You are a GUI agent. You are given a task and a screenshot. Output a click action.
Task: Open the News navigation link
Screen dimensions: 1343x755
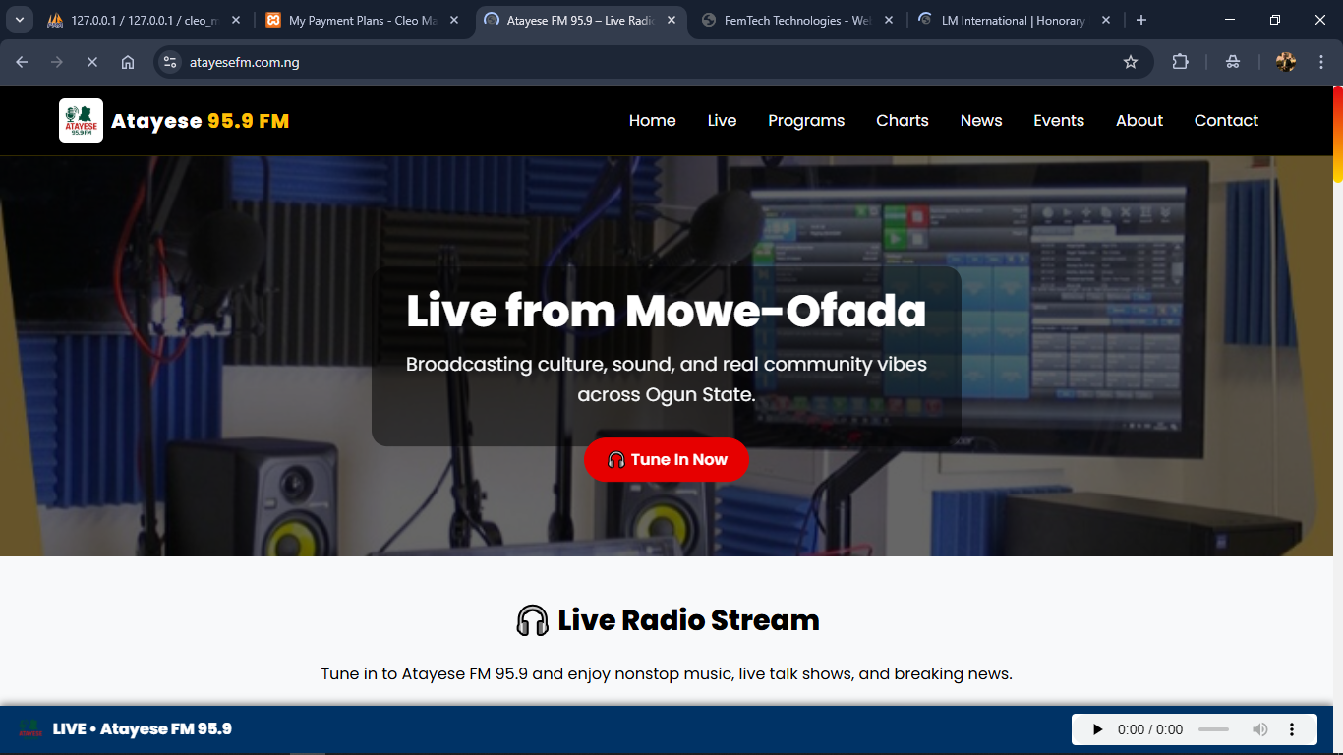[x=980, y=120]
